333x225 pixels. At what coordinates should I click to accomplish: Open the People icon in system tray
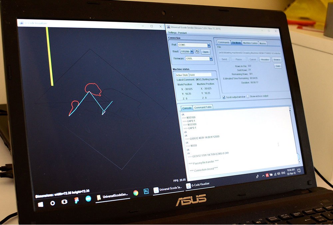click(257, 176)
